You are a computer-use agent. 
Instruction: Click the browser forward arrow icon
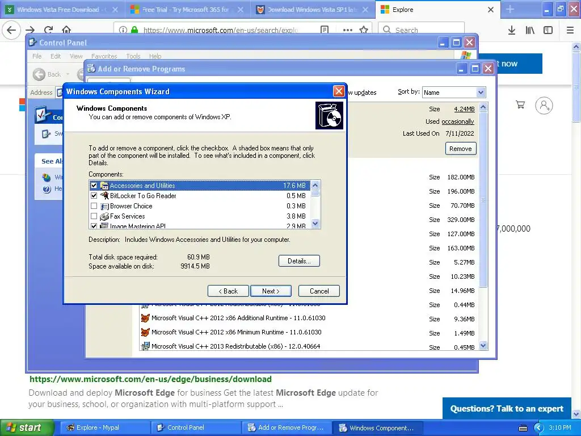pyautogui.click(x=30, y=30)
